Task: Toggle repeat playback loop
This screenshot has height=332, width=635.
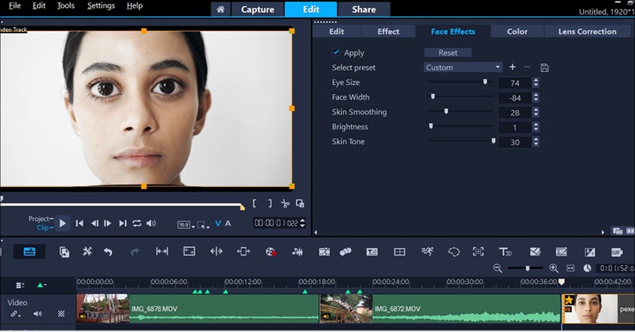Action: [x=137, y=223]
